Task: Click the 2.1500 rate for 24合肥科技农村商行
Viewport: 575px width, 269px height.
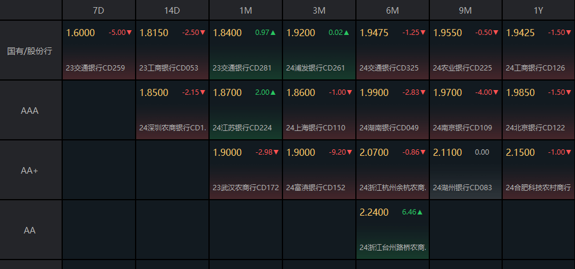Action: pos(521,153)
